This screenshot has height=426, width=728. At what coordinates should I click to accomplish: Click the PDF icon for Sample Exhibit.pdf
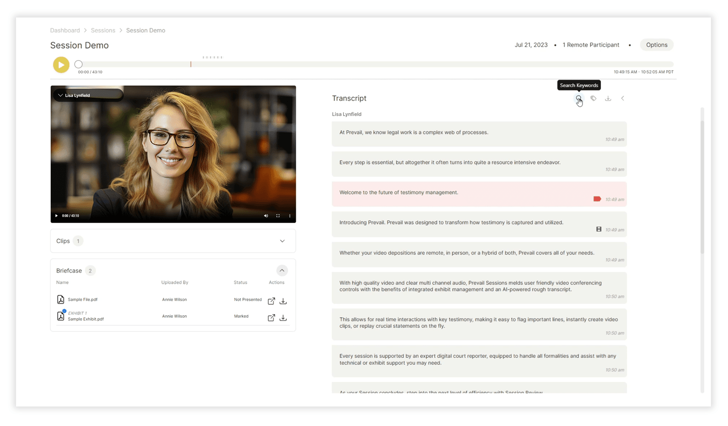[x=61, y=316]
